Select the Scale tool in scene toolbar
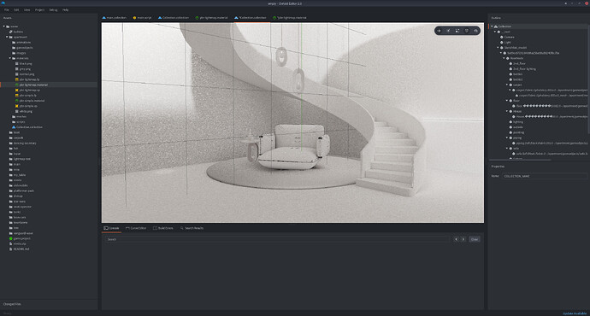The height and width of the screenshot is (316, 590). click(x=457, y=31)
